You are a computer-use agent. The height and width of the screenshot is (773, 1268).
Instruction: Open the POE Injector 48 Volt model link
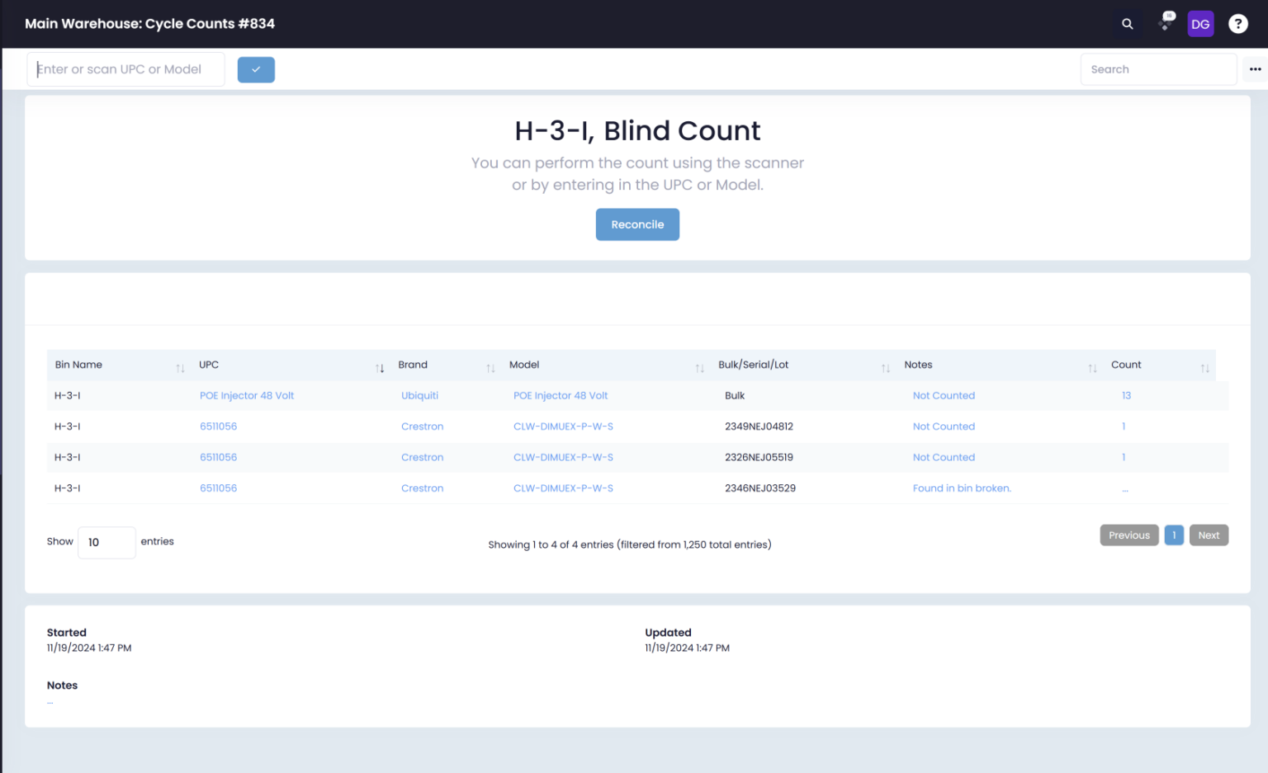tap(561, 396)
